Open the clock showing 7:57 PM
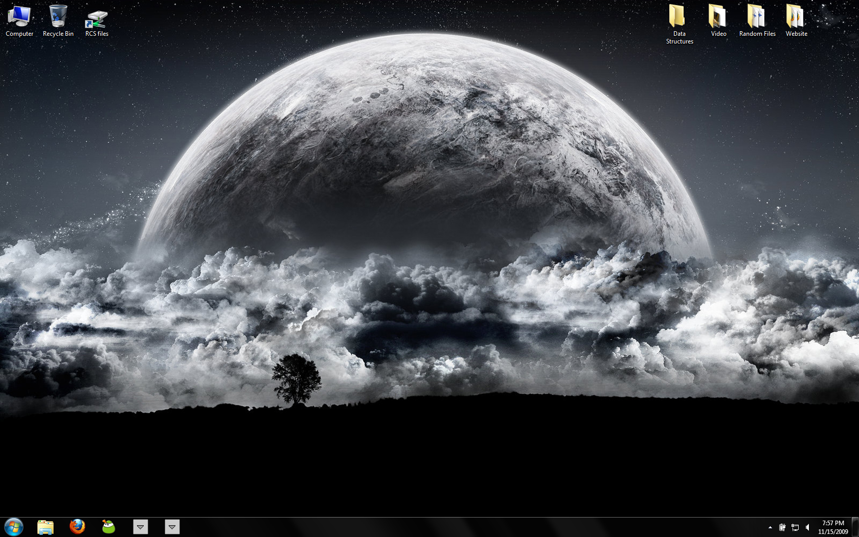 point(833,527)
